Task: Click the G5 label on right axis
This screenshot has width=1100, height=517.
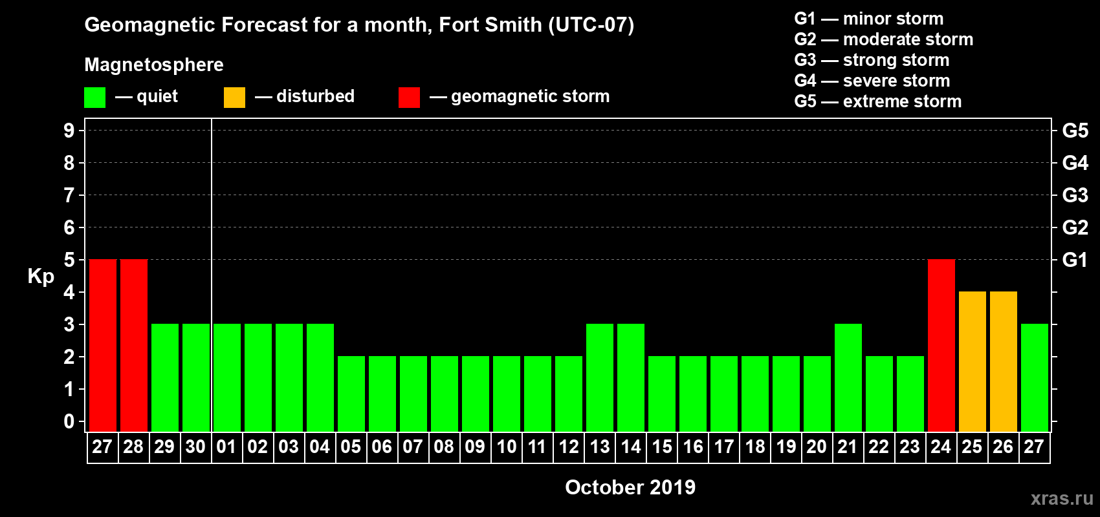Action: [x=1075, y=131]
